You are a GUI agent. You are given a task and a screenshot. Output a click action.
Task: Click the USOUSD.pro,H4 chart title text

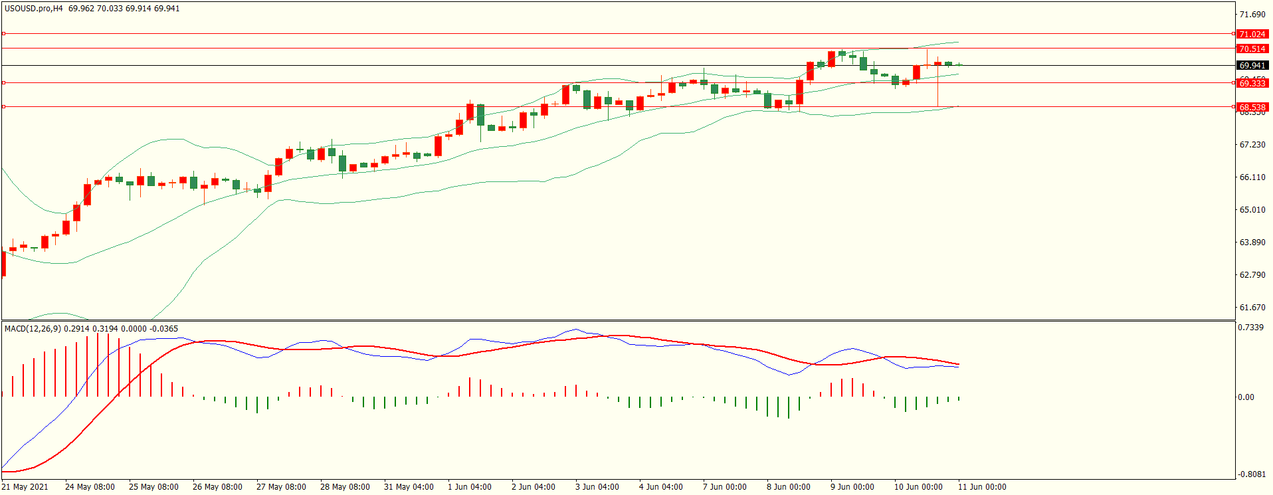tap(34, 9)
